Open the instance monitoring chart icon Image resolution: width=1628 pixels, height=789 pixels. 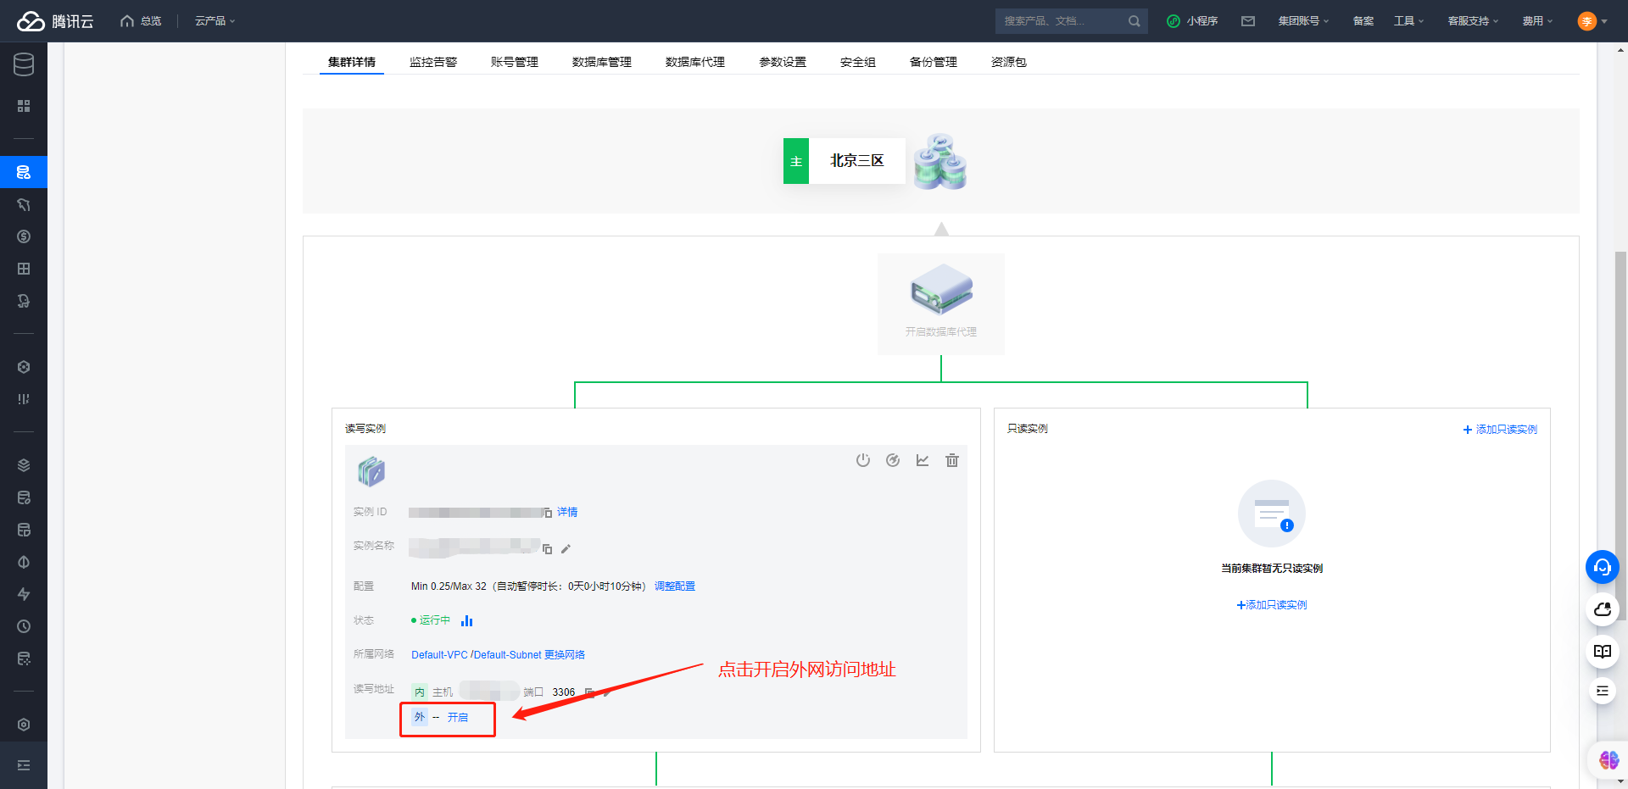point(923,460)
